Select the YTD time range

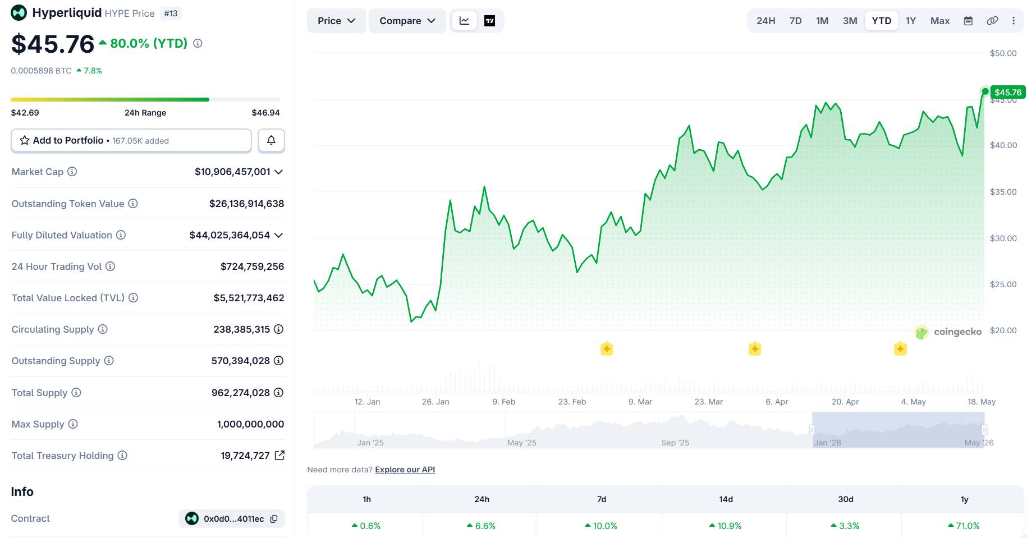(x=881, y=21)
